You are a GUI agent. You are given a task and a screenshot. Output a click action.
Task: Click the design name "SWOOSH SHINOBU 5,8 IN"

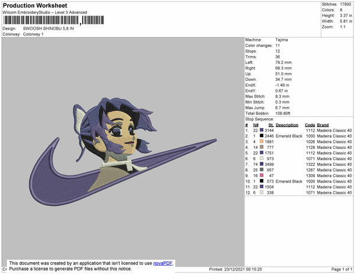pos(49,29)
